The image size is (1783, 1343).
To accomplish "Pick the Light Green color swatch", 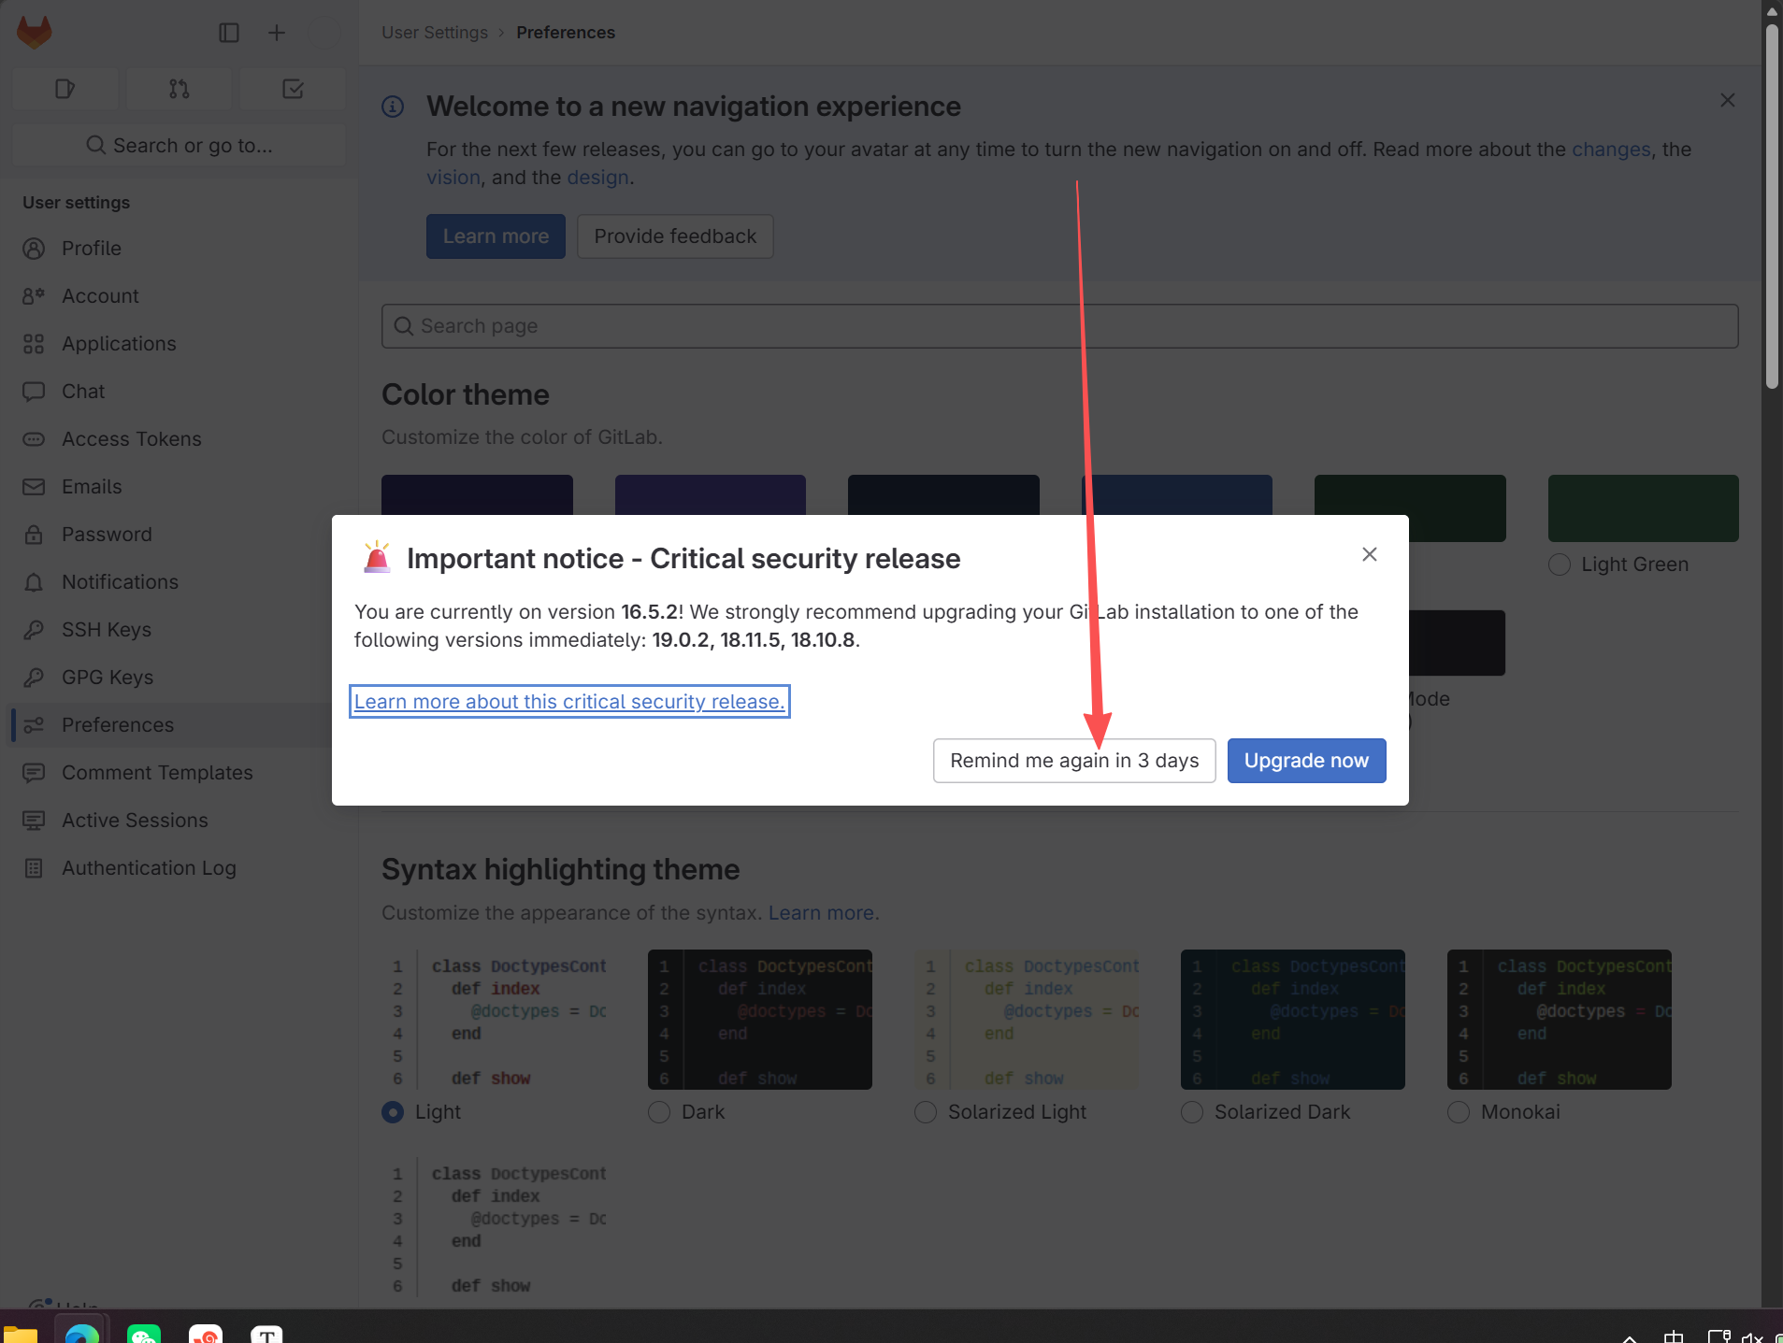I will (1644, 508).
